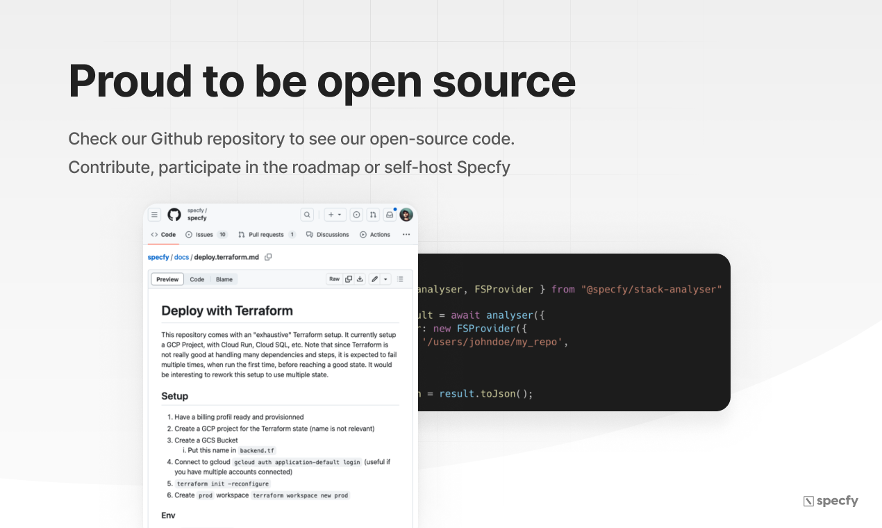Click the Env section heading
Viewport: 882px width, 528px height.
pyautogui.click(x=168, y=515)
